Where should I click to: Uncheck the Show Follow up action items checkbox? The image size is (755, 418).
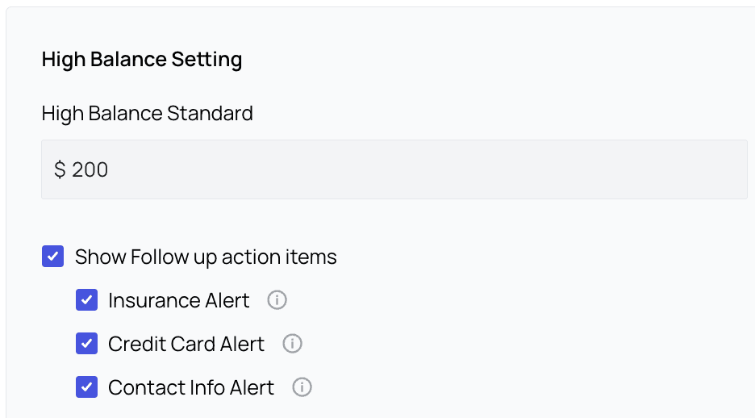(x=52, y=257)
